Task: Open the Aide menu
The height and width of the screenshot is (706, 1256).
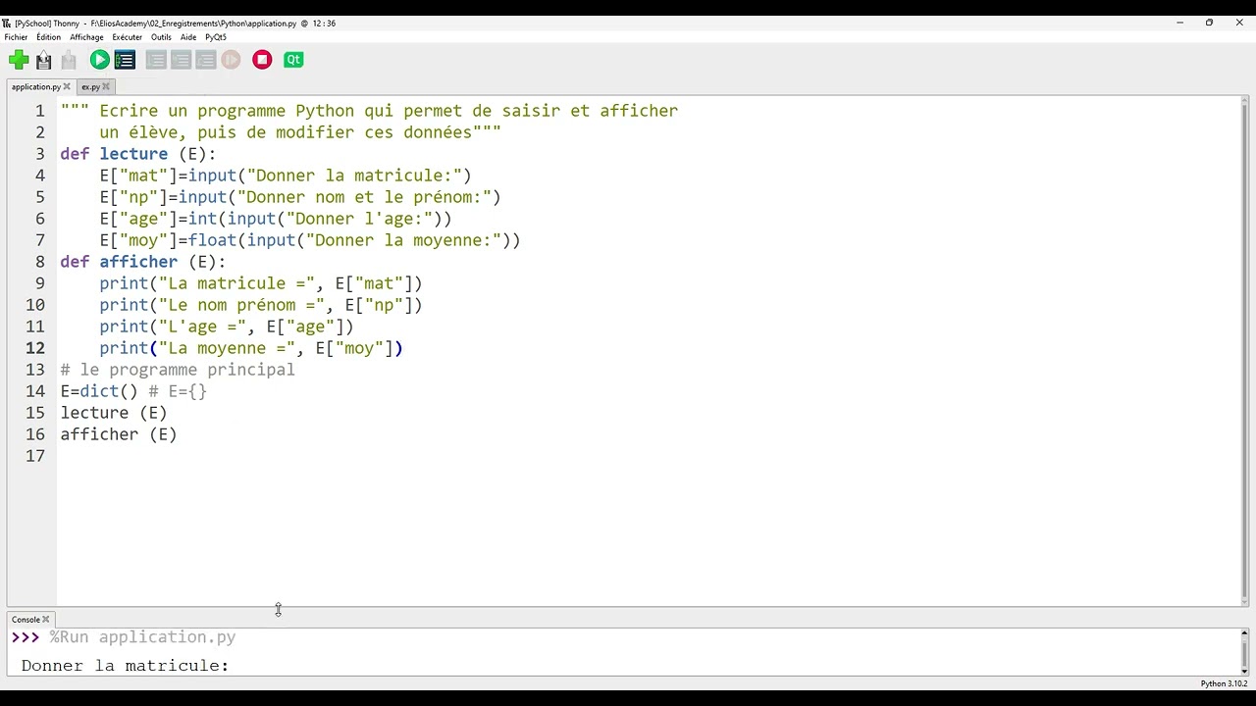Action: [x=188, y=37]
